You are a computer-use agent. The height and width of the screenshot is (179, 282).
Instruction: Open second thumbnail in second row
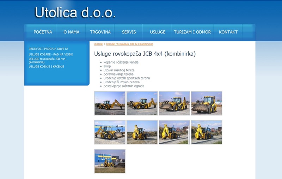[142, 132]
